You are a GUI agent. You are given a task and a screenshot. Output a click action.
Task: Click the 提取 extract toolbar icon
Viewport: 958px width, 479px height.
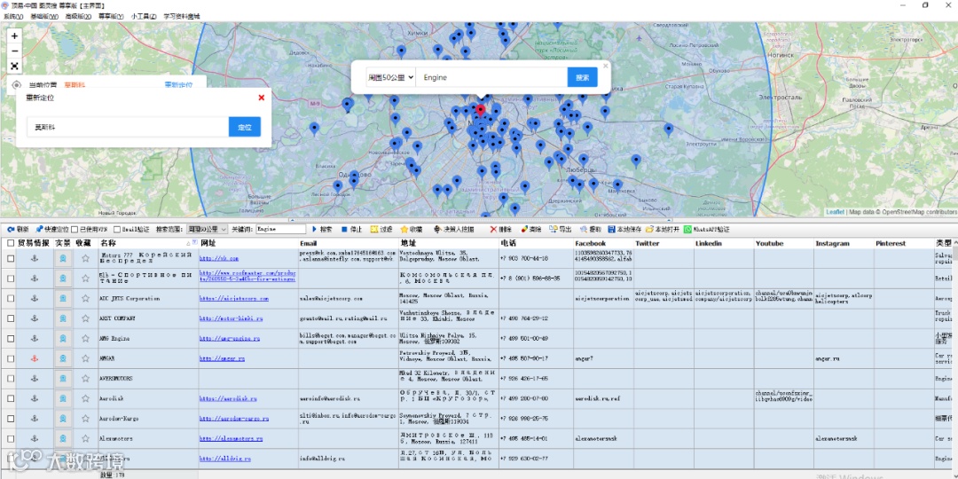[x=584, y=229]
